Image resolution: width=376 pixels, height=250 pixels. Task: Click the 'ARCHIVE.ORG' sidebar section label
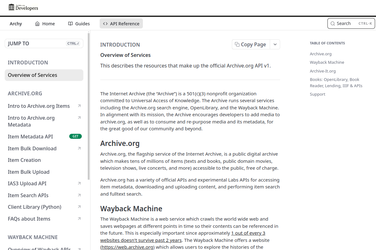25,93
